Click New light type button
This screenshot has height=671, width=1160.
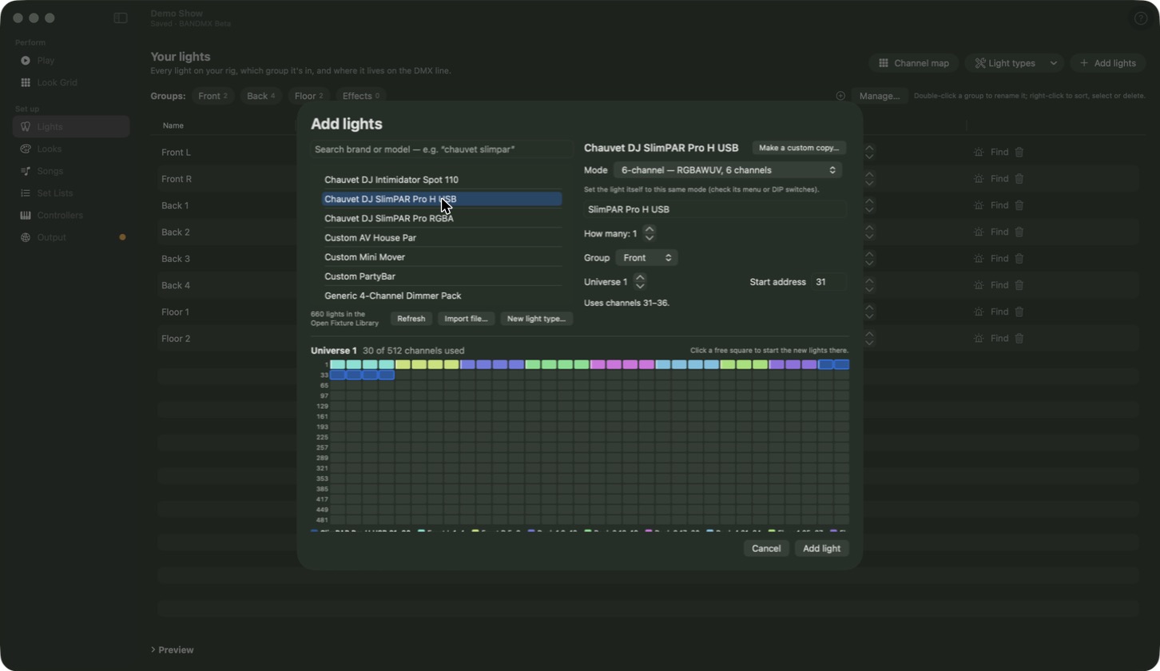click(536, 319)
